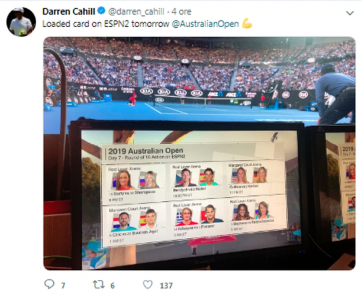Image resolution: width=361 pixels, height=294 pixels.
Task: Click the reply speech bubble icon
Action: [x=49, y=284]
